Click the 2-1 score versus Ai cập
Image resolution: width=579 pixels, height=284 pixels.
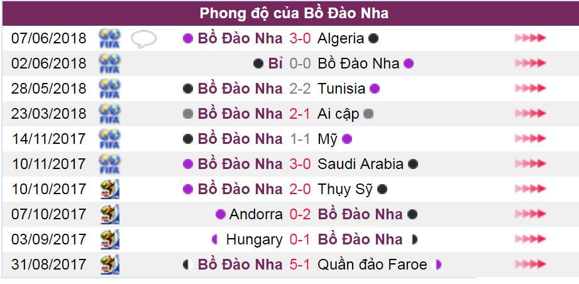[x=300, y=114]
